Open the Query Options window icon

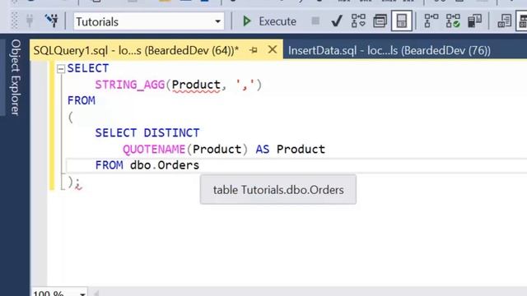pyautogui.click(x=380, y=21)
